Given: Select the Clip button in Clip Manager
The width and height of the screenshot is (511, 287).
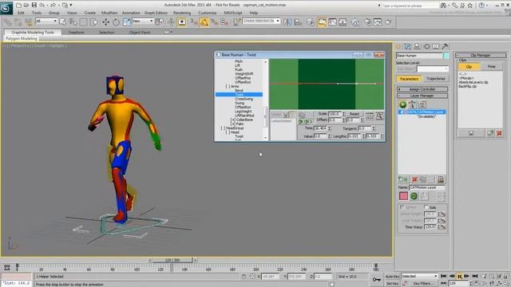Looking at the screenshot, I should click(469, 66).
